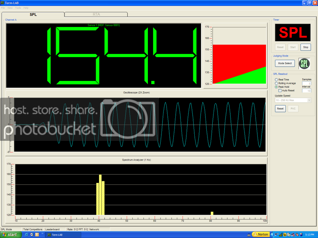Click the 'SPL Mode' status bar text
Image resolution: width=318 pixels, height=238 pixels.
pos(6,229)
